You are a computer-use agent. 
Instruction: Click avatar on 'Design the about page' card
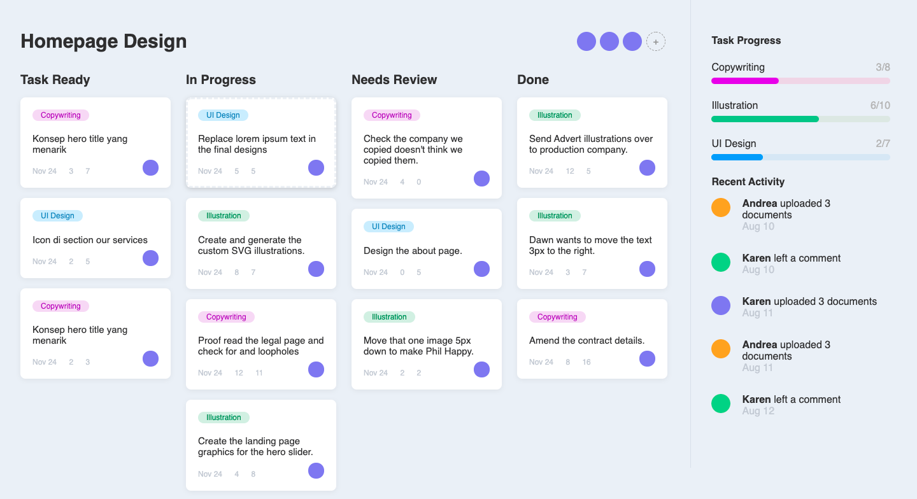tap(481, 269)
